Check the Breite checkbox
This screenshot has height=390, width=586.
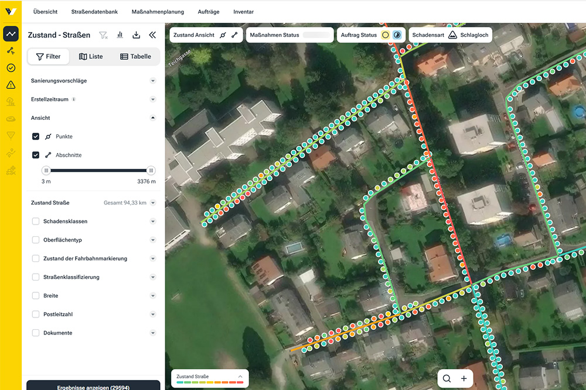[x=36, y=296]
